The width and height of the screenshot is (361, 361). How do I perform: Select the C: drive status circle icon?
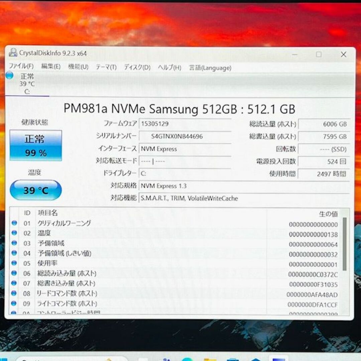click(9, 75)
